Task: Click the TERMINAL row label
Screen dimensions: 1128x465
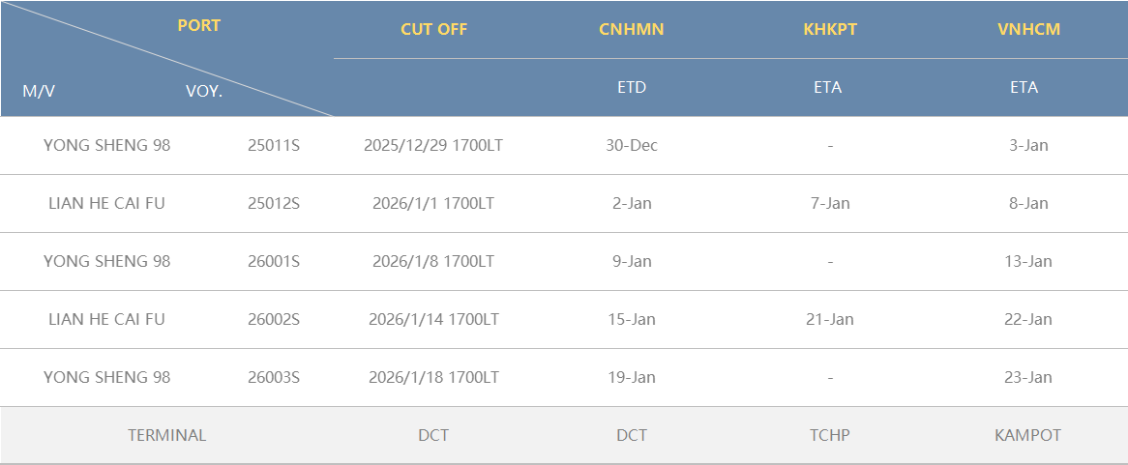Action: pos(166,435)
